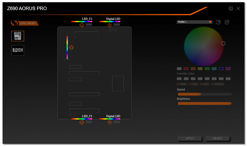Click the LED_C2 label text
The image size is (247, 146).
(x=87, y=19)
